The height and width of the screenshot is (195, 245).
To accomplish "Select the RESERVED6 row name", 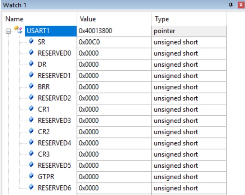I will (54, 188).
